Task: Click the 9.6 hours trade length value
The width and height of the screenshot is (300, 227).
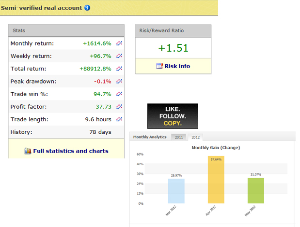Action: click(98, 119)
